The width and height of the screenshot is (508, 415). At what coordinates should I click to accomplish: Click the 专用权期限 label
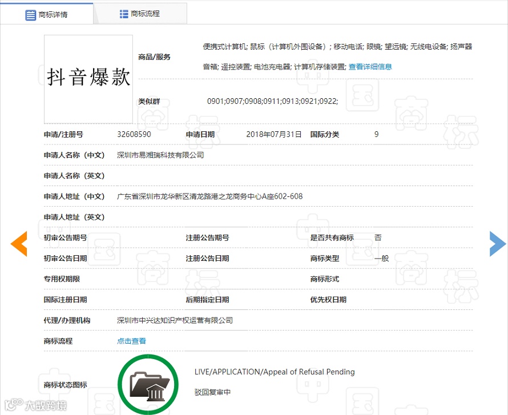click(x=62, y=279)
